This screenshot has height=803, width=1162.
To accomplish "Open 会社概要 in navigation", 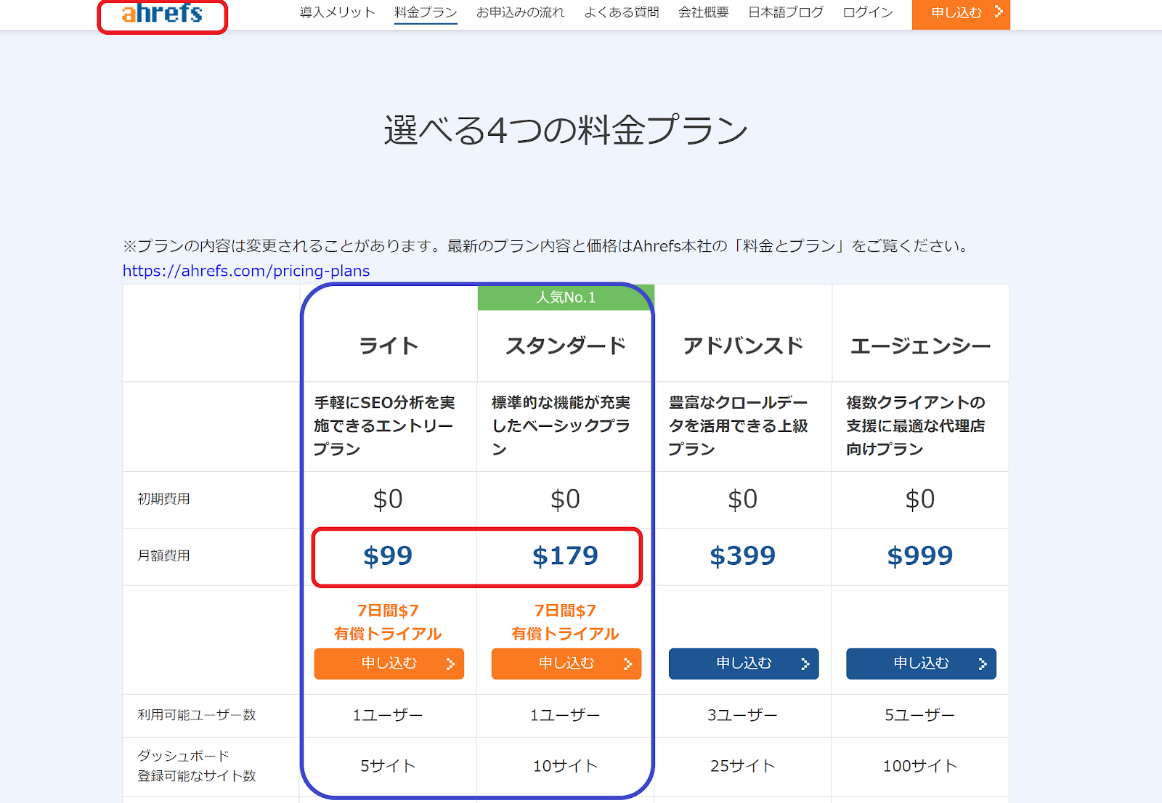I will [703, 12].
